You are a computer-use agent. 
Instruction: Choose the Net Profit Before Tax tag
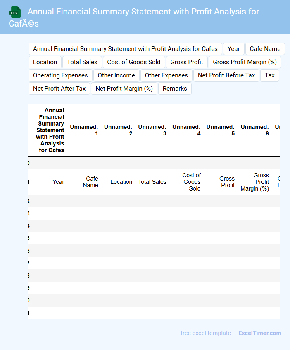226,75
